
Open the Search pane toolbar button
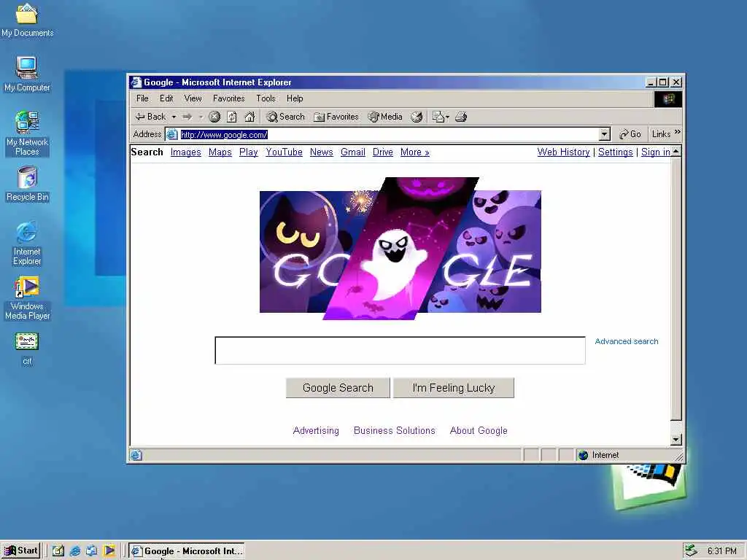tap(285, 117)
